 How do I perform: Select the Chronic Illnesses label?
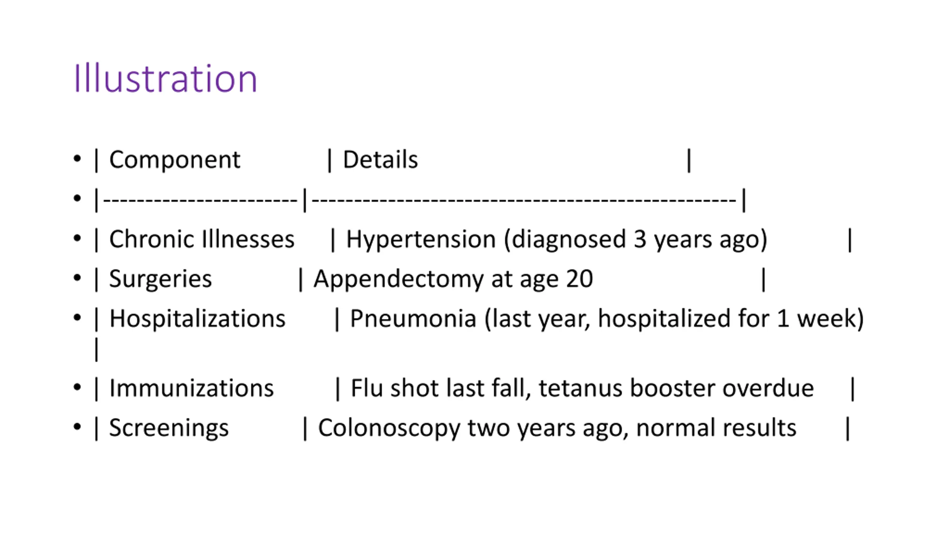[x=202, y=239]
